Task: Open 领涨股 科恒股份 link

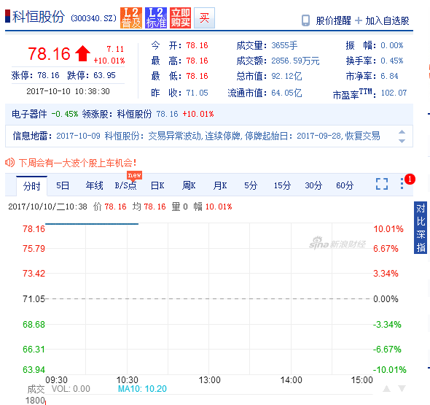Action: [x=134, y=114]
